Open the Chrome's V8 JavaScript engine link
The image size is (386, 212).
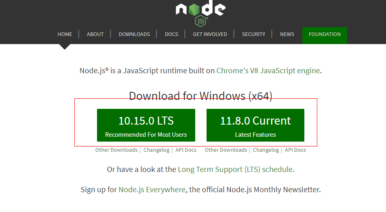(268, 71)
